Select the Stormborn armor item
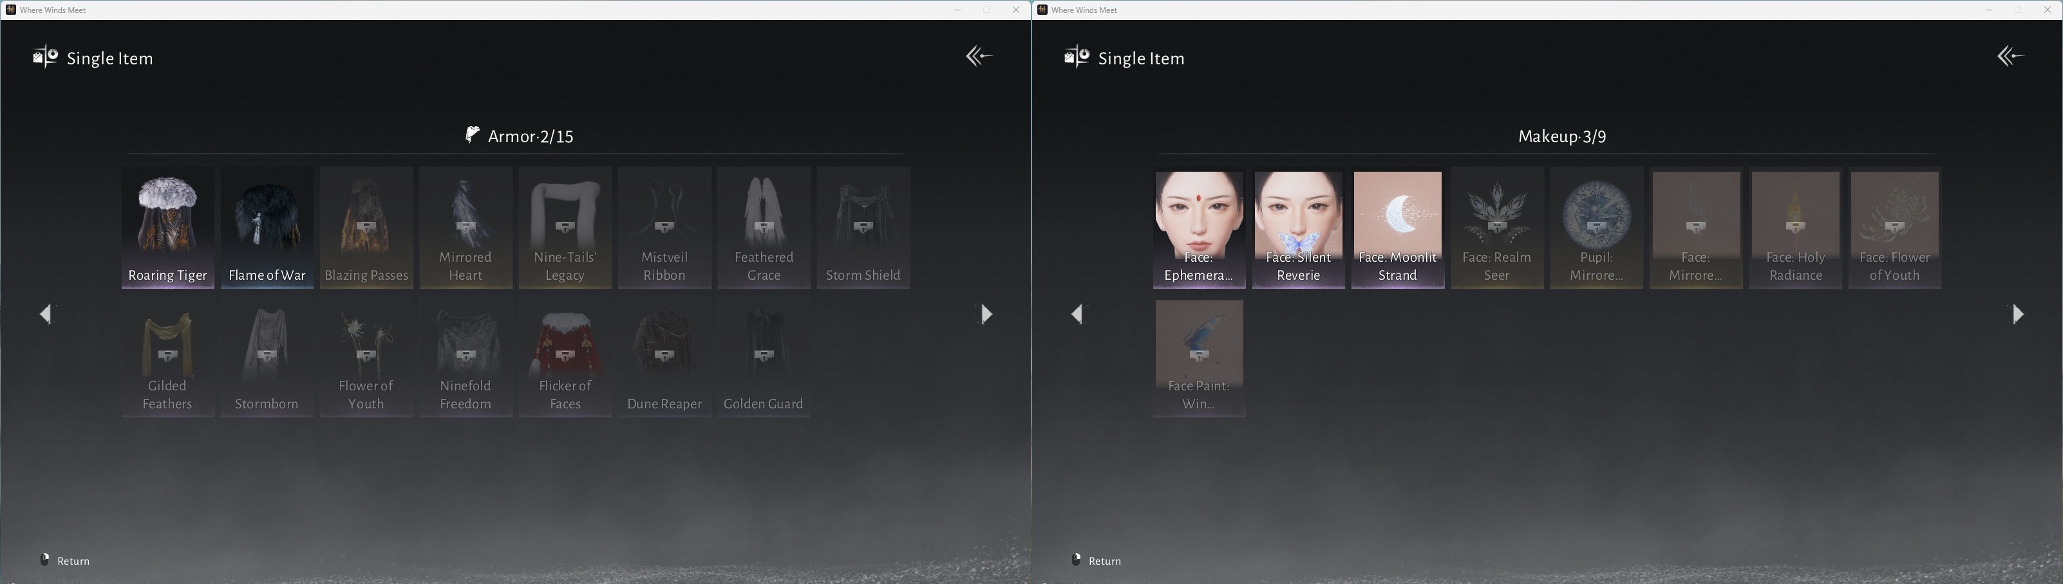The height and width of the screenshot is (584, 2063). tap(267, 357)
